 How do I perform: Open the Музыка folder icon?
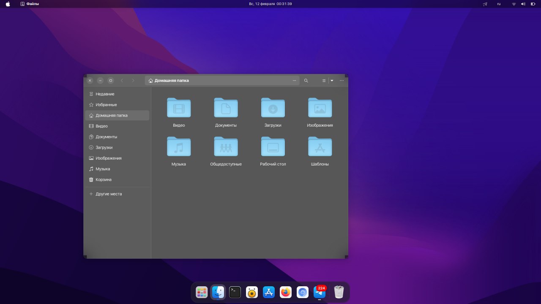pyautogui.click(x=179, y=147)
